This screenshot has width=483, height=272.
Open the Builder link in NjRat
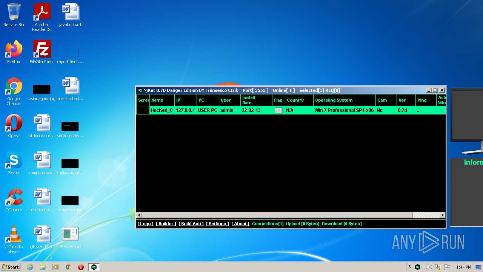(x=166, y=224)
